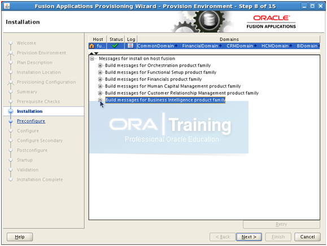Screen dimensions: 327x246
Task: Expand Functional Setup product family messages
Action: pos(100,72)
